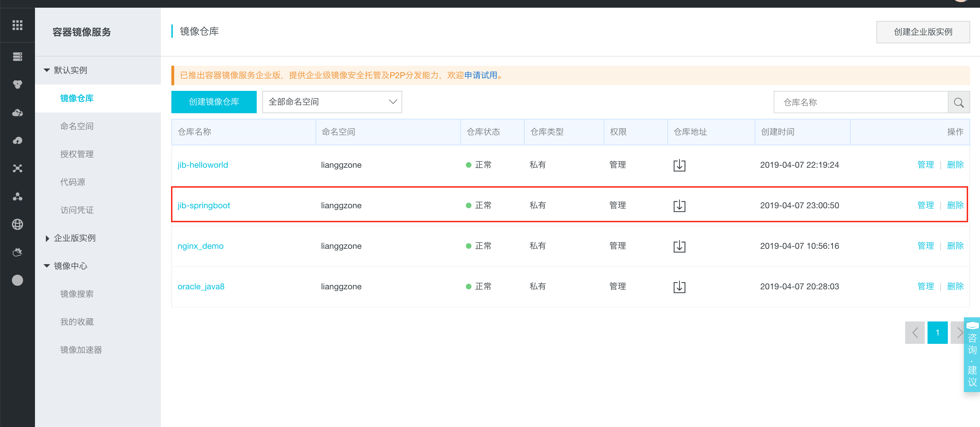980x427 pixels.
Task: Click the search magnifier icon
Action: (x=958, y=102)
